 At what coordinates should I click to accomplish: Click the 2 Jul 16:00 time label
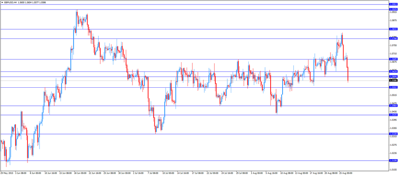pyautogui.click(x=139, y=173)
